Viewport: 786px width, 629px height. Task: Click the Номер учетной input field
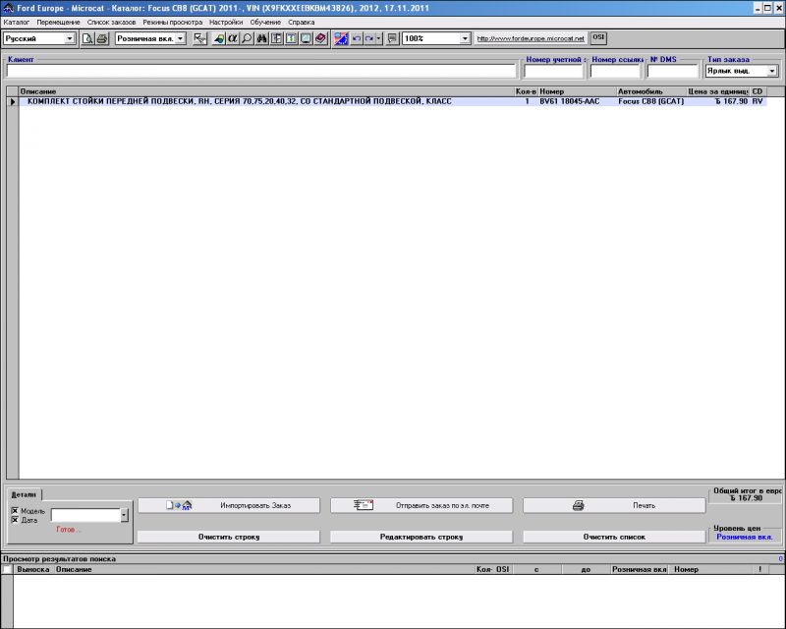pyautogui.click(x=553, y=72)
